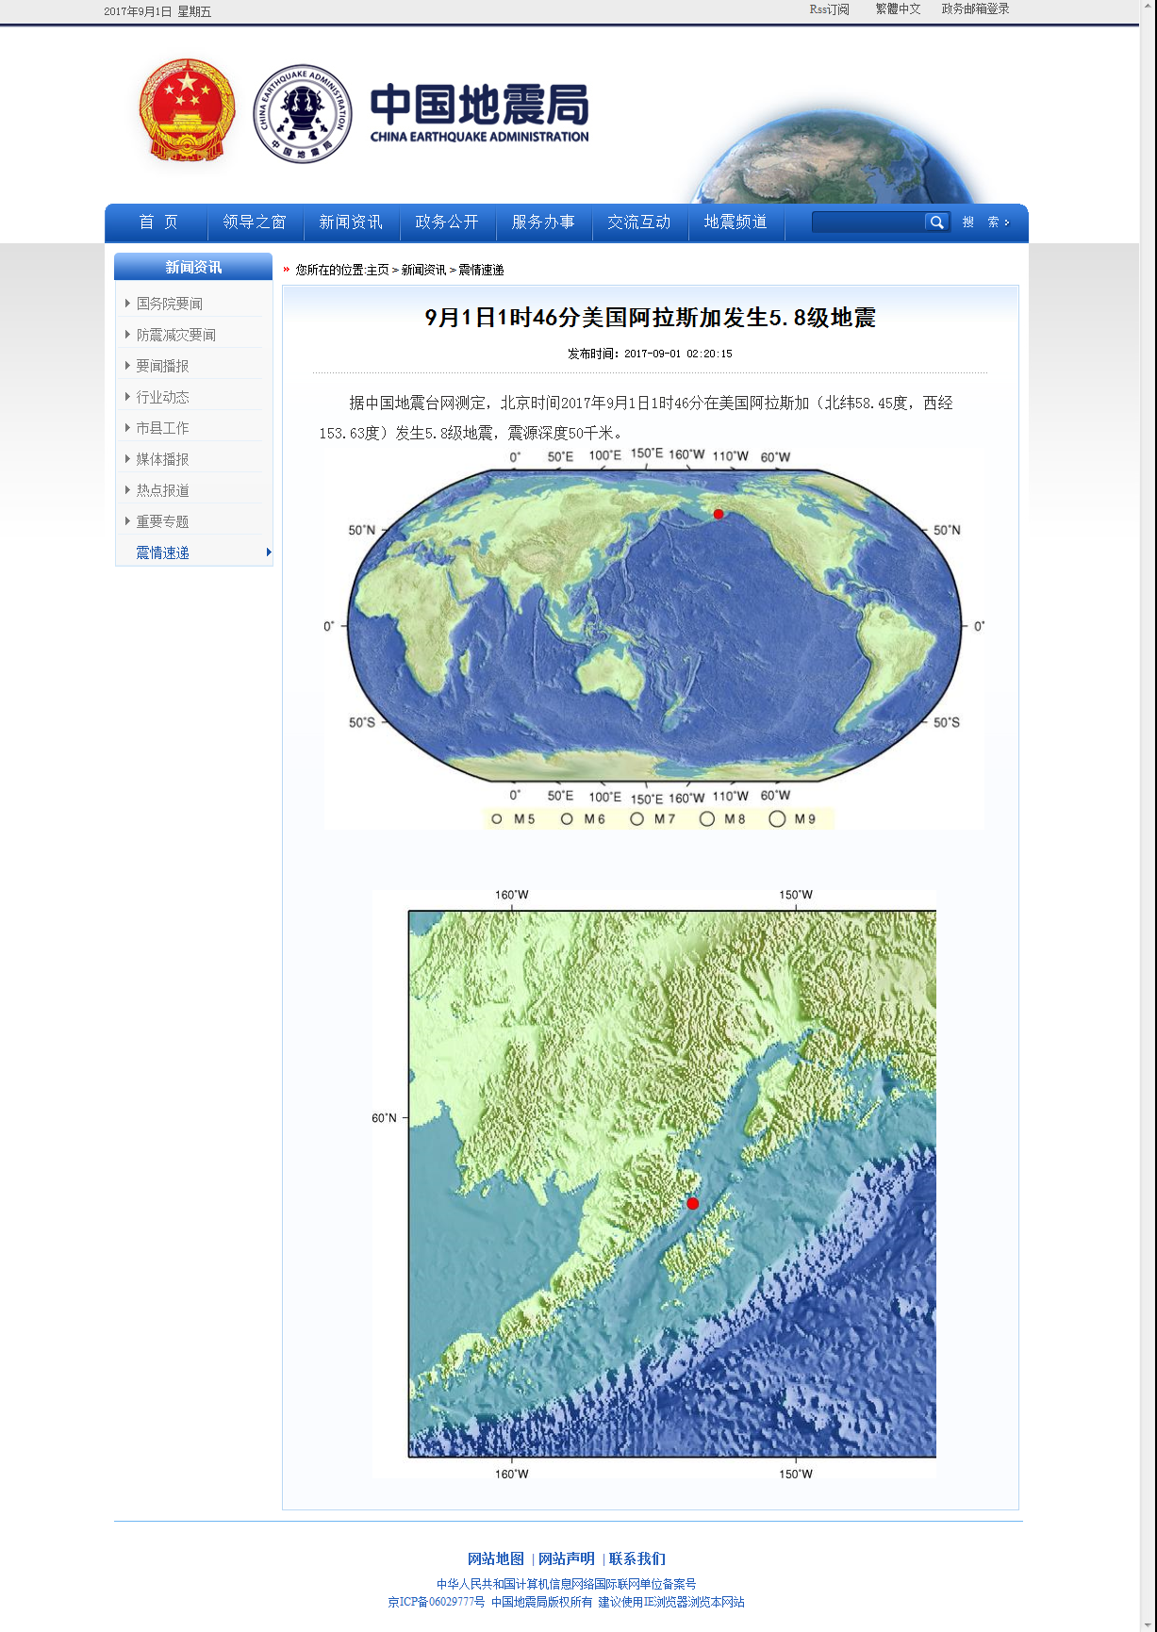1157x1632 pixels.
Task: Open the 新闻资讯 navigation menu
Action: 351,223
